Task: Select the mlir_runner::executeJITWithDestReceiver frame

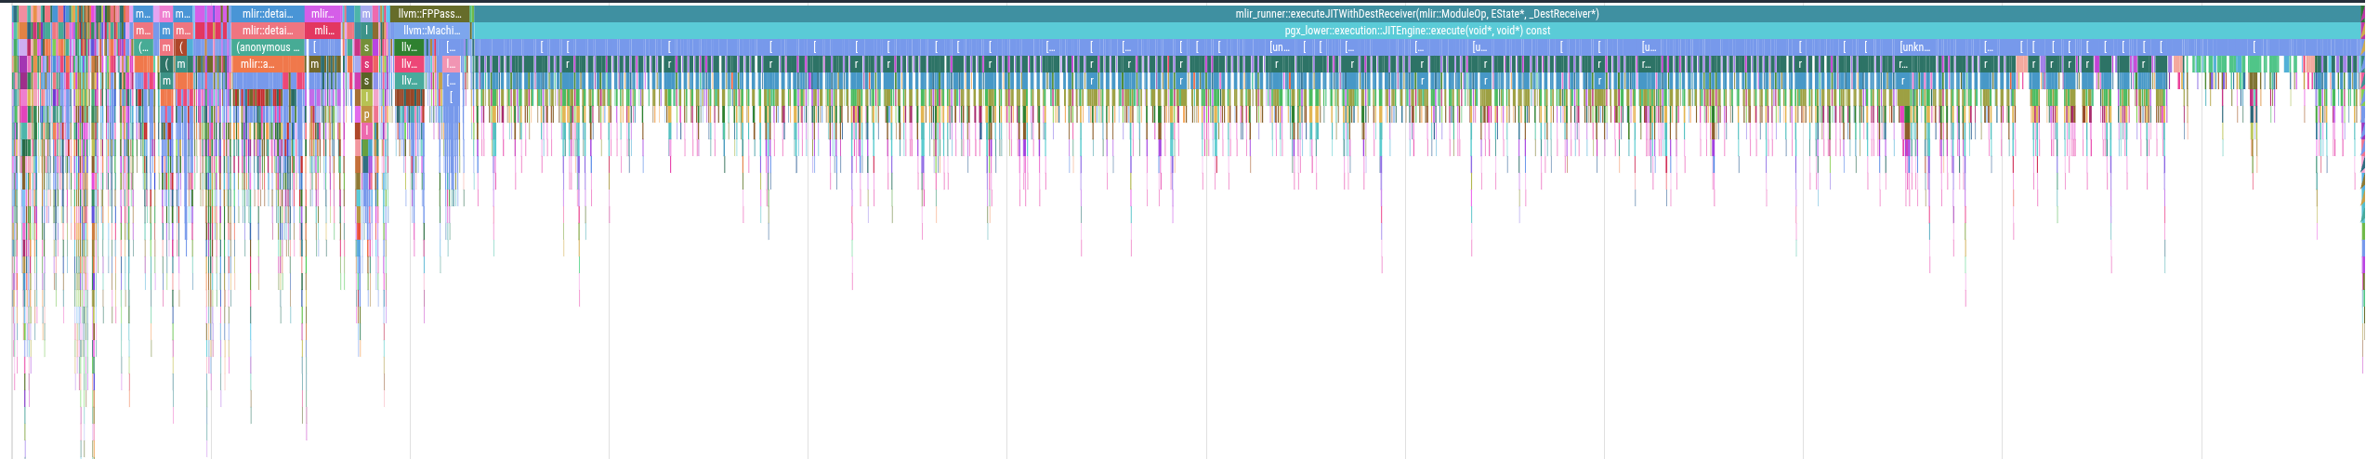Action: pos(1417,14)
